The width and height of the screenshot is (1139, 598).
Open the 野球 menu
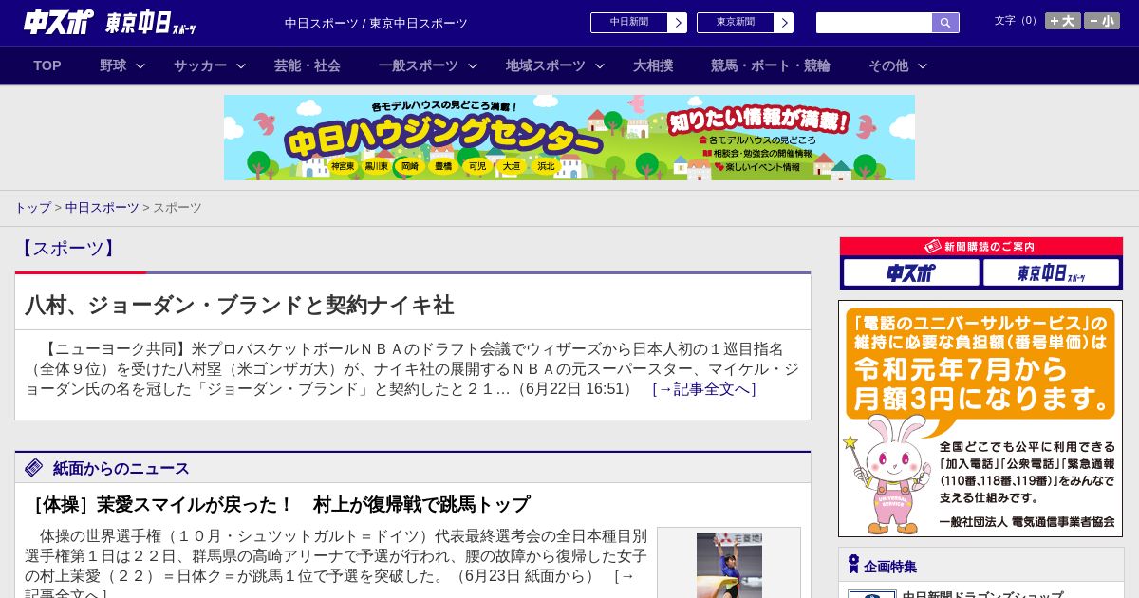click(x=113, y=65)
